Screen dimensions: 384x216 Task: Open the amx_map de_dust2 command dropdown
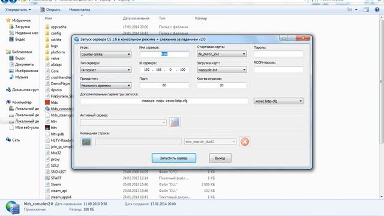pos(210,142)
